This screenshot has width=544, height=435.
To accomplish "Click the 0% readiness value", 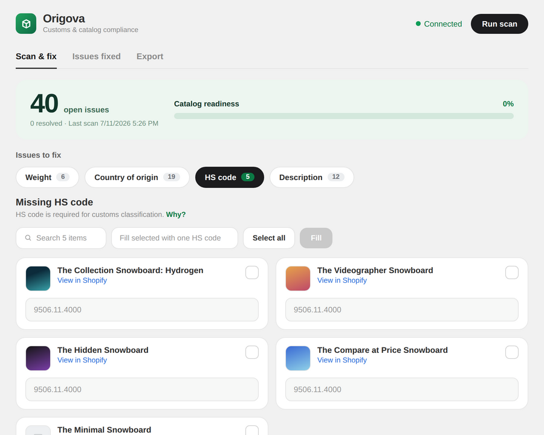I will [x=508, y=104].
